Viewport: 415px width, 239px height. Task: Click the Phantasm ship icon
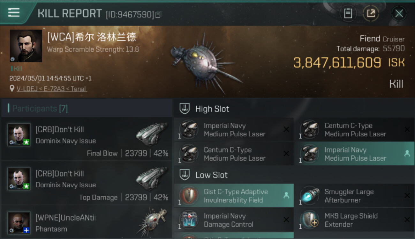coord(153,221)
